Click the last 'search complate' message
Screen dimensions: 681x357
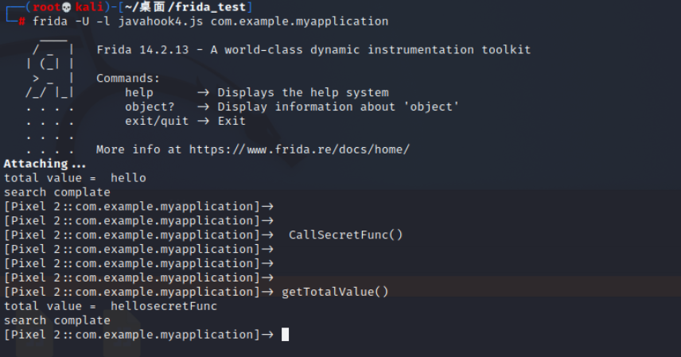[57, 320]
